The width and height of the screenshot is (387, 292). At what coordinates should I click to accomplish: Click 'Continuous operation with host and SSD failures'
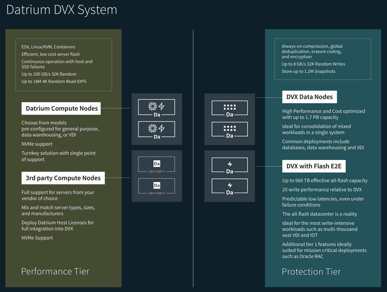click(x=57, y=64)
